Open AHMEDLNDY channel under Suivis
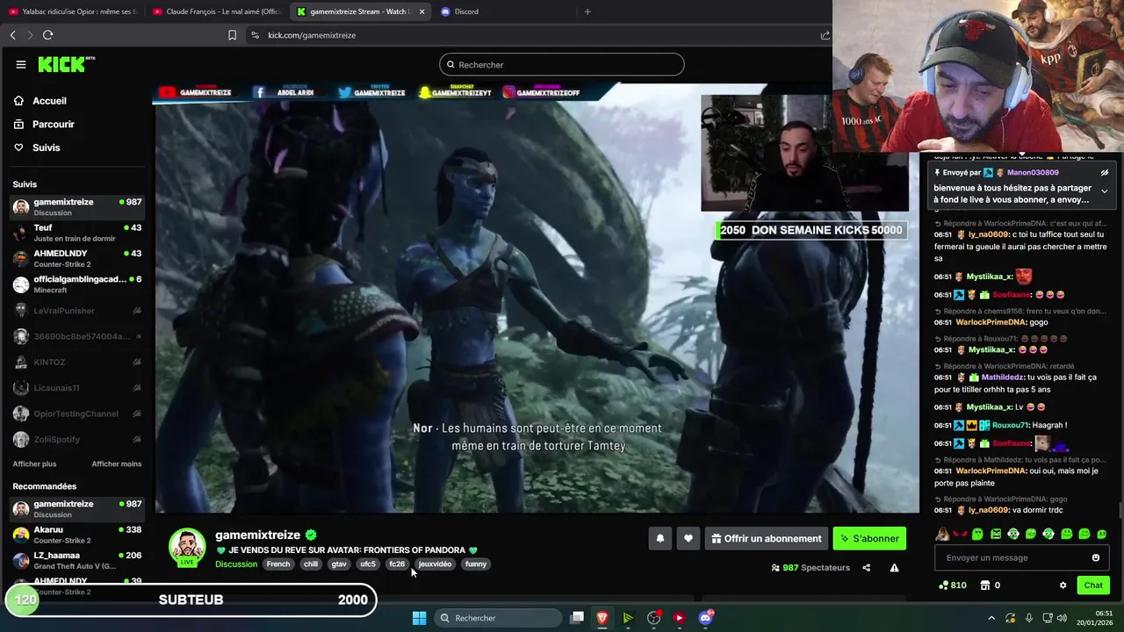 [x=76, y=258]
